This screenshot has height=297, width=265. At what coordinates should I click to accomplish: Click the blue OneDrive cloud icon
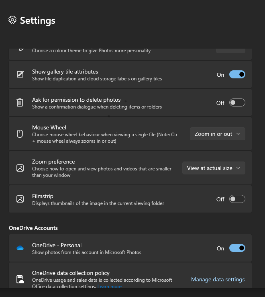(x=20, y=248)
